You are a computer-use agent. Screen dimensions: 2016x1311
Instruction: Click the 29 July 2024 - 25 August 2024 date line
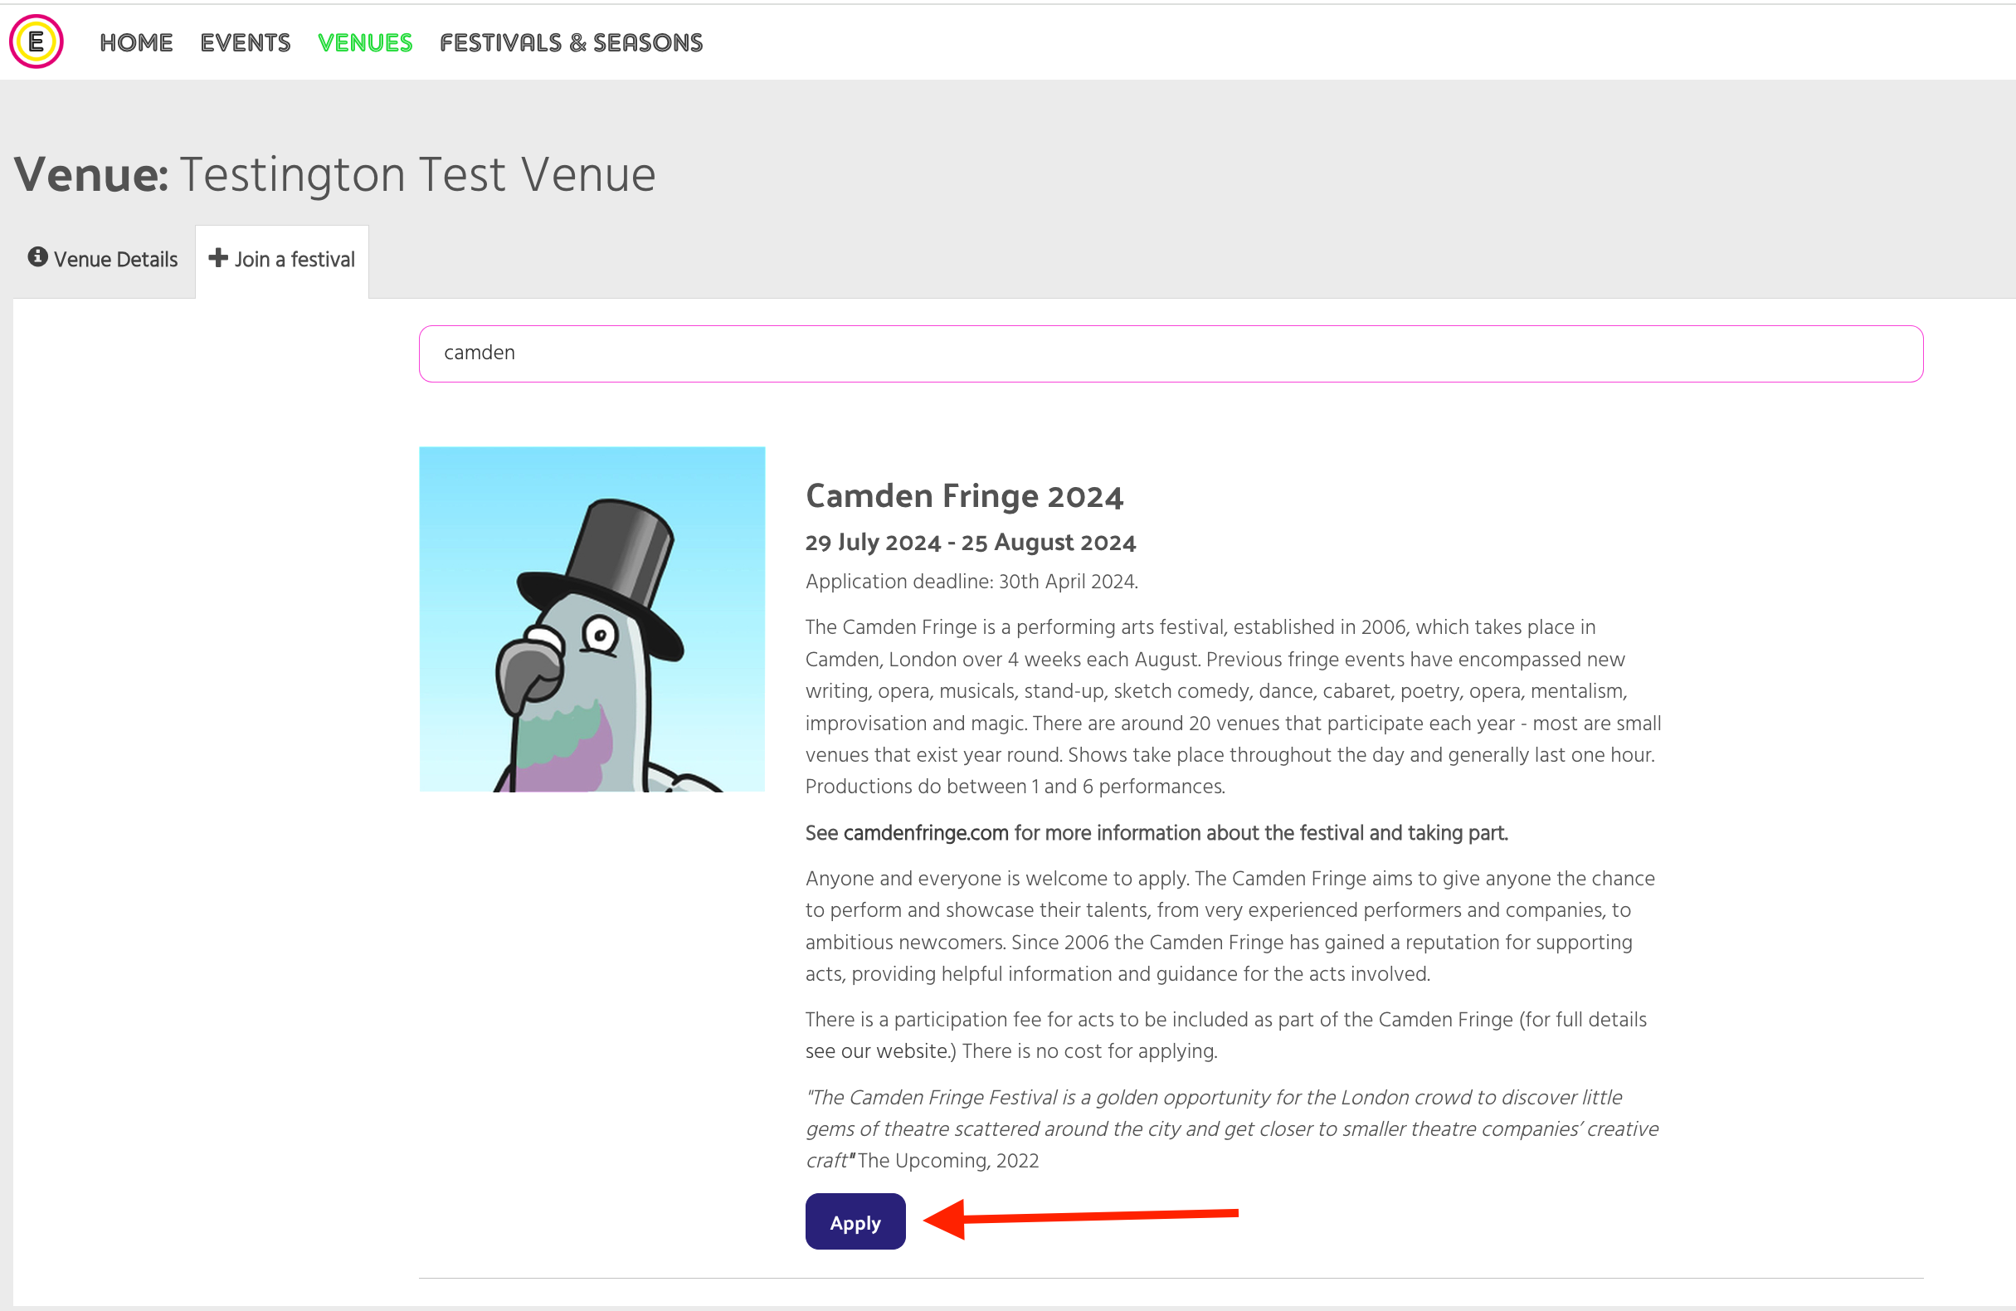point(970,543)
